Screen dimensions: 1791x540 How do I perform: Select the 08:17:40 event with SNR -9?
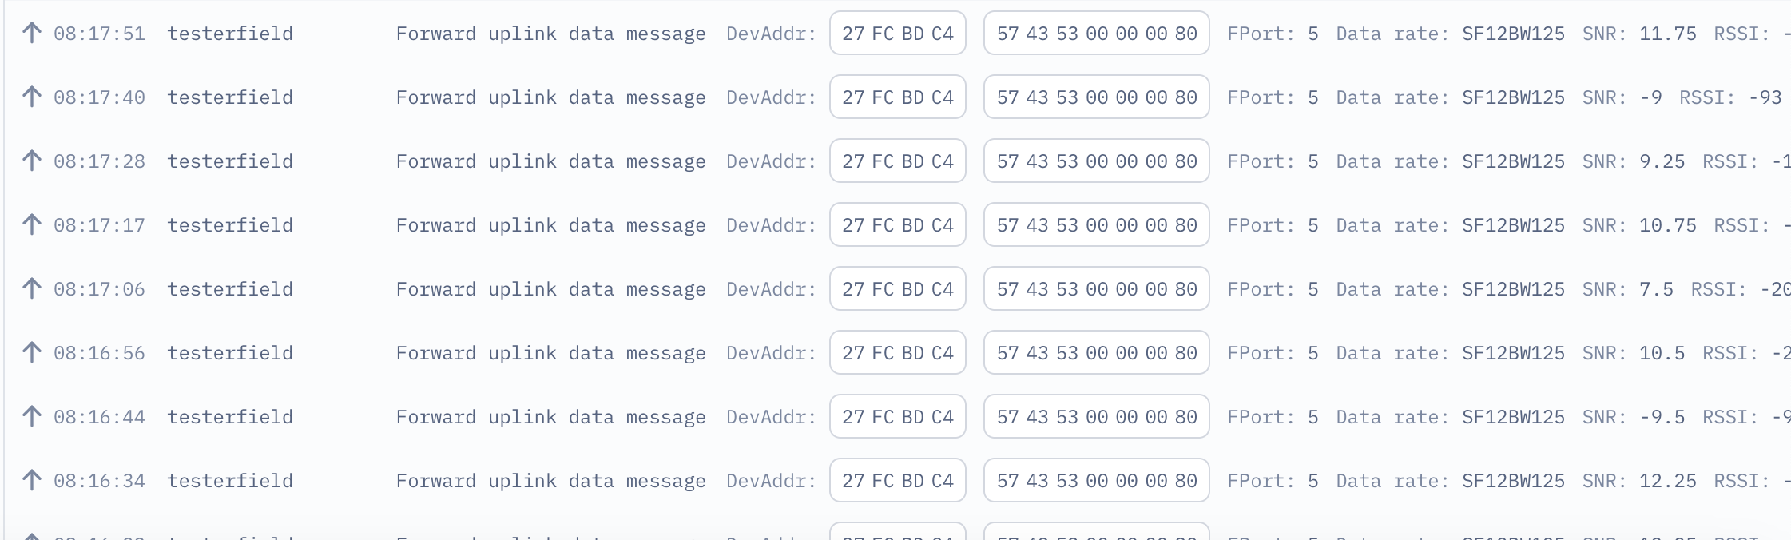tap(895, 97)
